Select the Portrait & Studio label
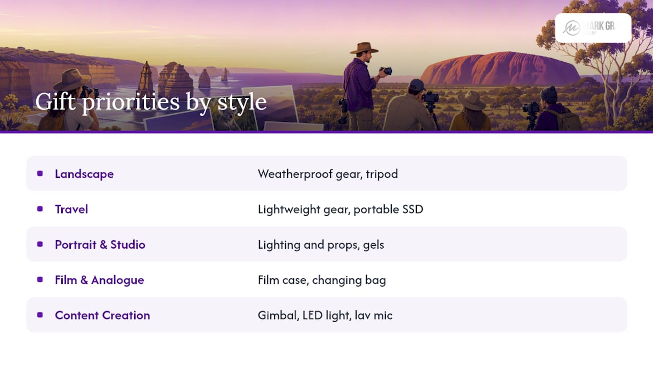 click(100, 245)
